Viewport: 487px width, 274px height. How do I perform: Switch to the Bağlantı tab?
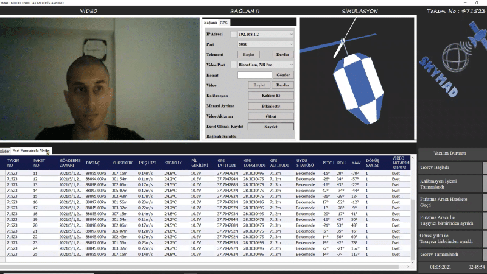210,23
